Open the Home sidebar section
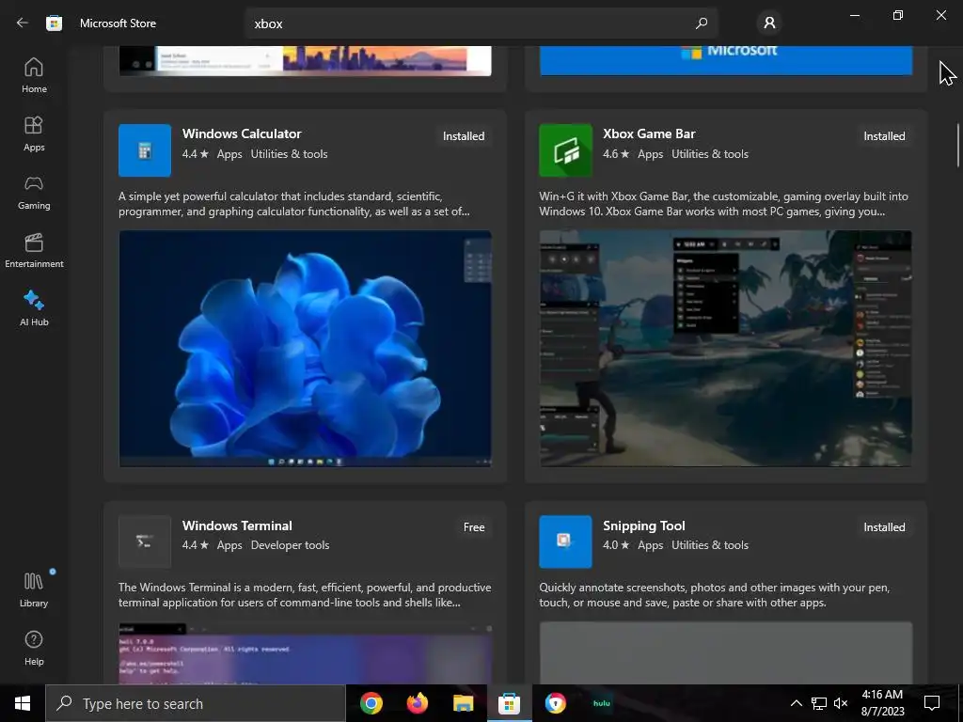 34,75
